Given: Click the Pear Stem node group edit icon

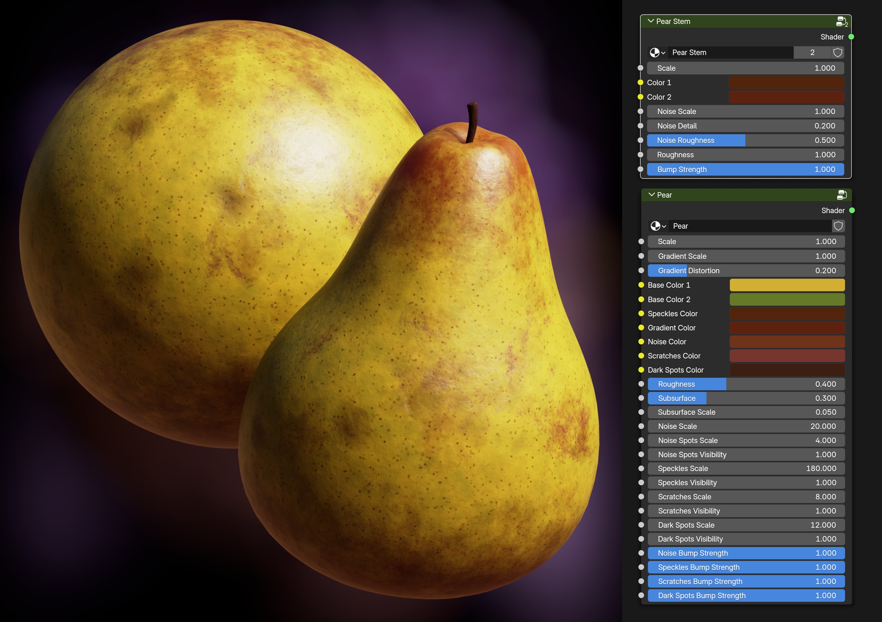Looking at the screenshot, I should point(841,21).
